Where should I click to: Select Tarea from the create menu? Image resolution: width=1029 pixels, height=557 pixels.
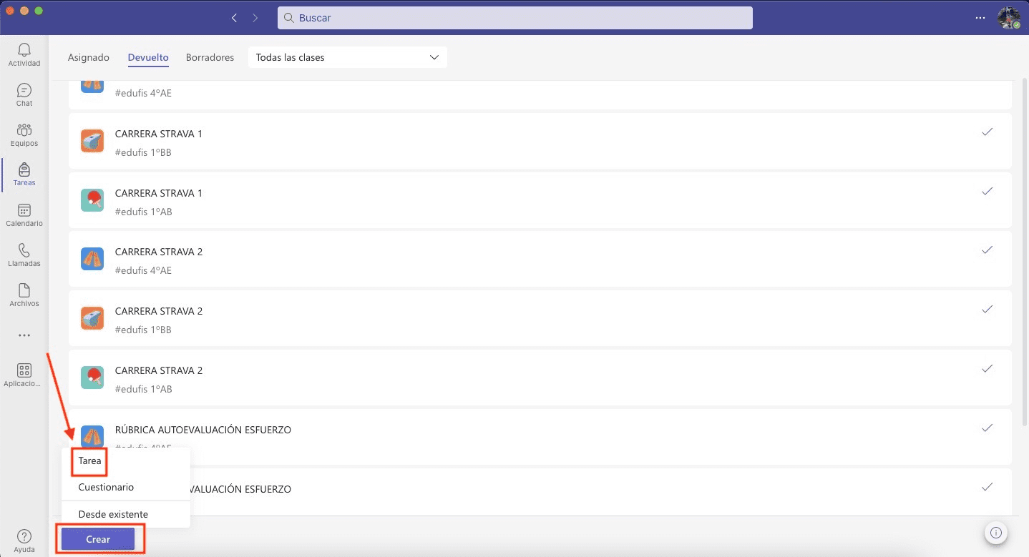90,461
